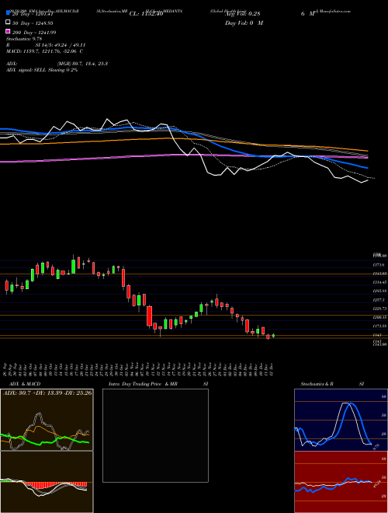This screenshot has height=513, width=388.
Task: Click the 1343.03 price axis label
Action: pos(380,274)
